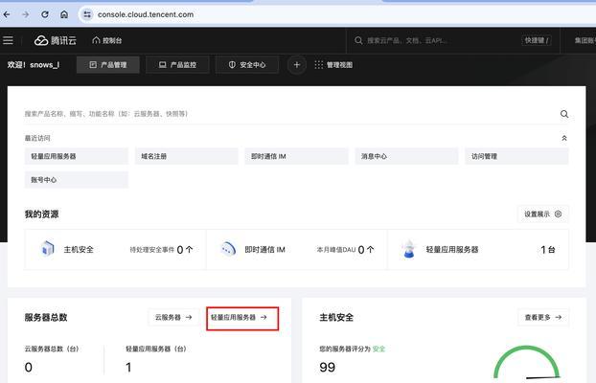
Task: Click the search icon in product search box
Action: (564, 114)
